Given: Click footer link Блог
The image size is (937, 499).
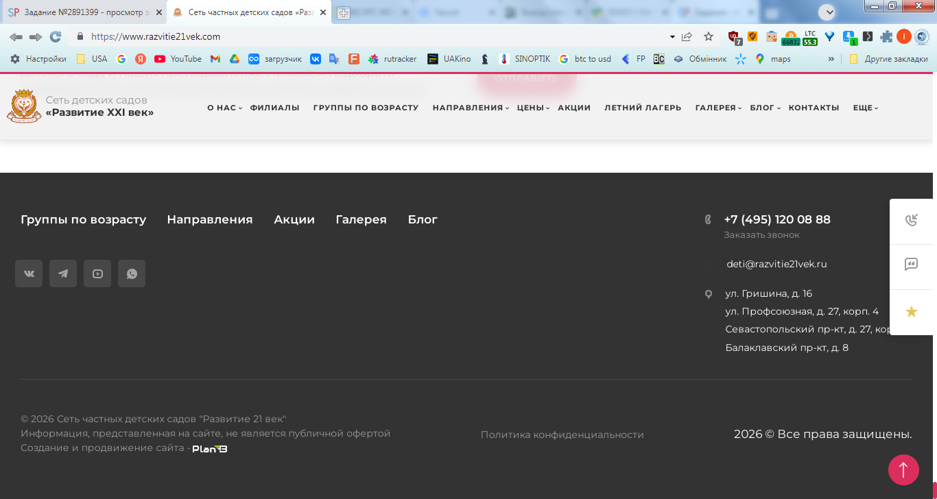Looking at the screenshot, I should tap(423, 219).
